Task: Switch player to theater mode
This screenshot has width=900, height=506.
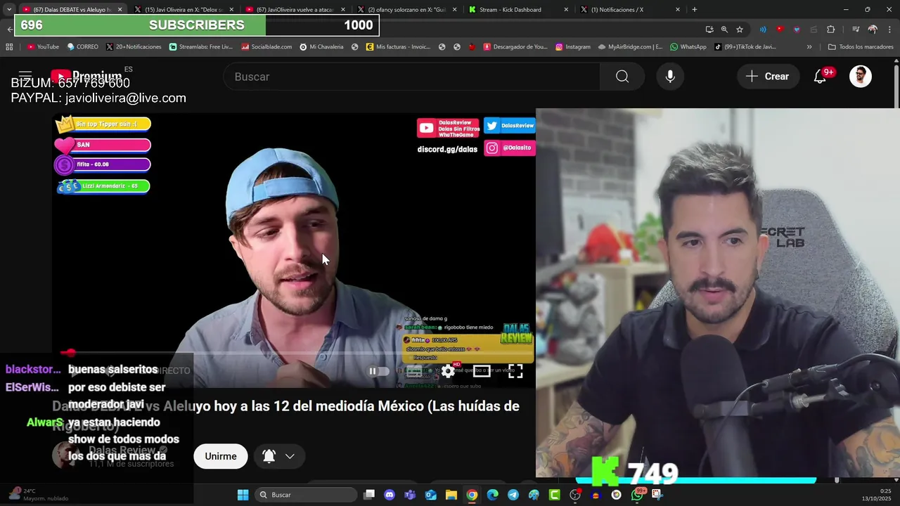Action: click(482, 371)
